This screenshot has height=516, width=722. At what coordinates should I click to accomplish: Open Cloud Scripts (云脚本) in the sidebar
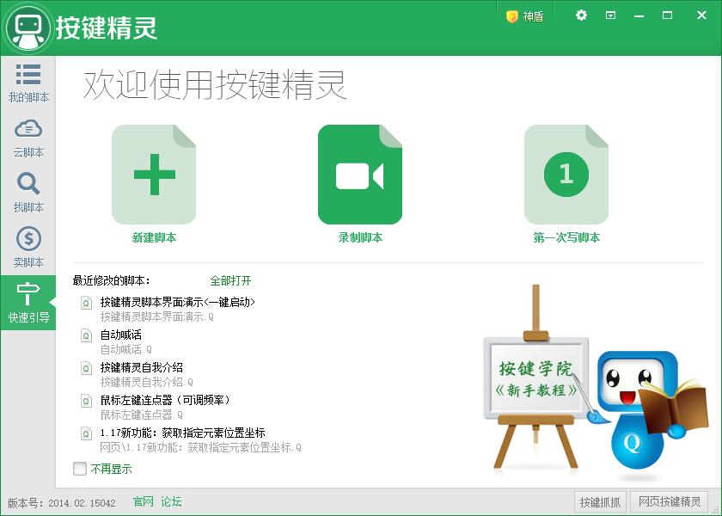click(28, 138)
